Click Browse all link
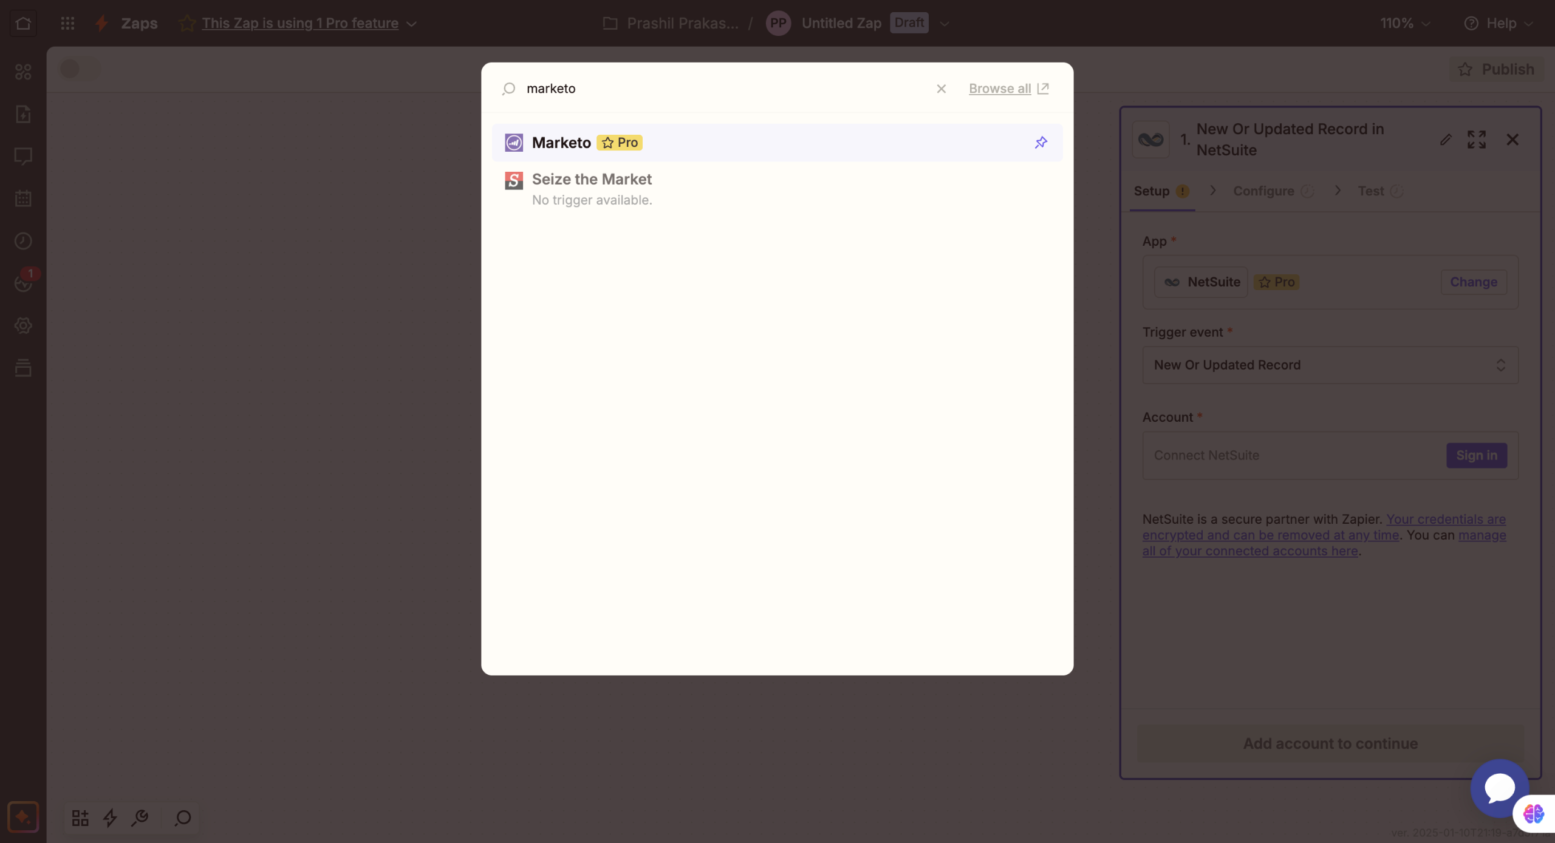 click(x=1008, y=89)
